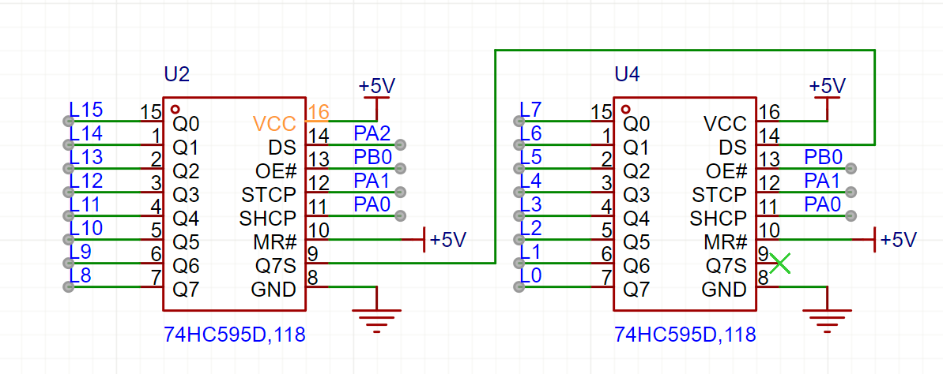This screenshot has height=374, width=943.
Task: Select the +5V symbol on U4 MR# pin
Action: pos(896,239)
